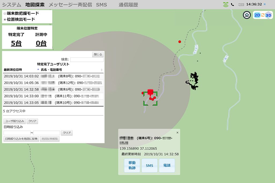Click 電話 button in device popup
Screen dimensions: 275x183
point(167,166)
